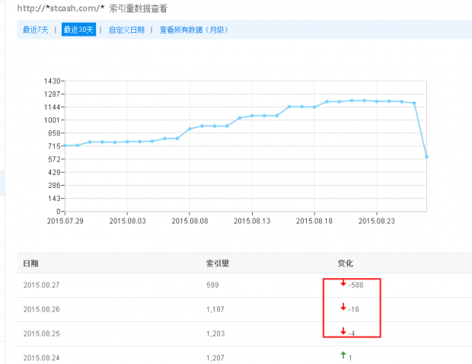Click the 变化 column header

(346, 263)
